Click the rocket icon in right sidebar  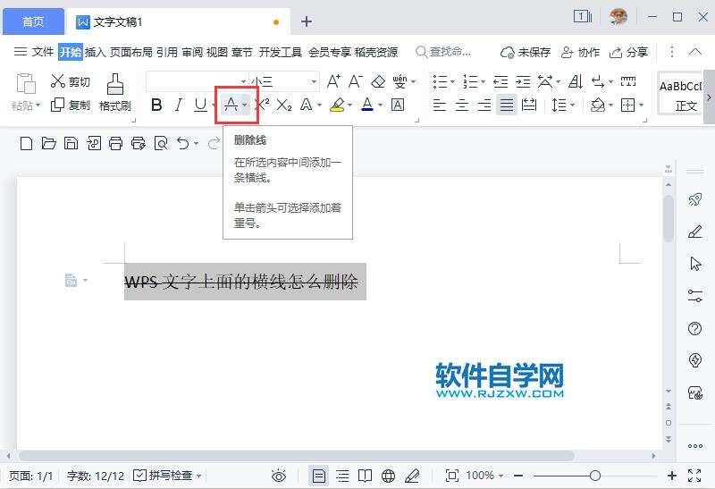coord(695,198)
